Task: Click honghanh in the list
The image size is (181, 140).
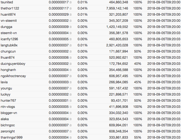Action: tap(8, 70)
